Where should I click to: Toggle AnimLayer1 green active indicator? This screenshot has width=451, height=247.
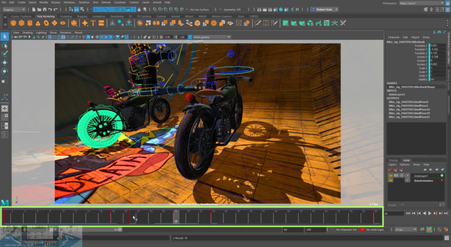[442, 176]
